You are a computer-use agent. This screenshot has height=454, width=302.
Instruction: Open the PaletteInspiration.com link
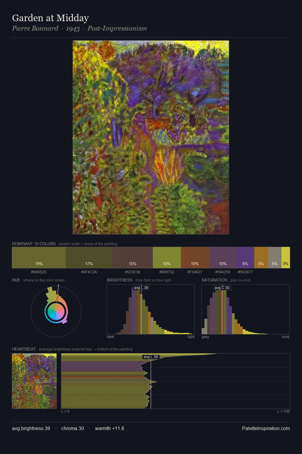coord(266,428)
